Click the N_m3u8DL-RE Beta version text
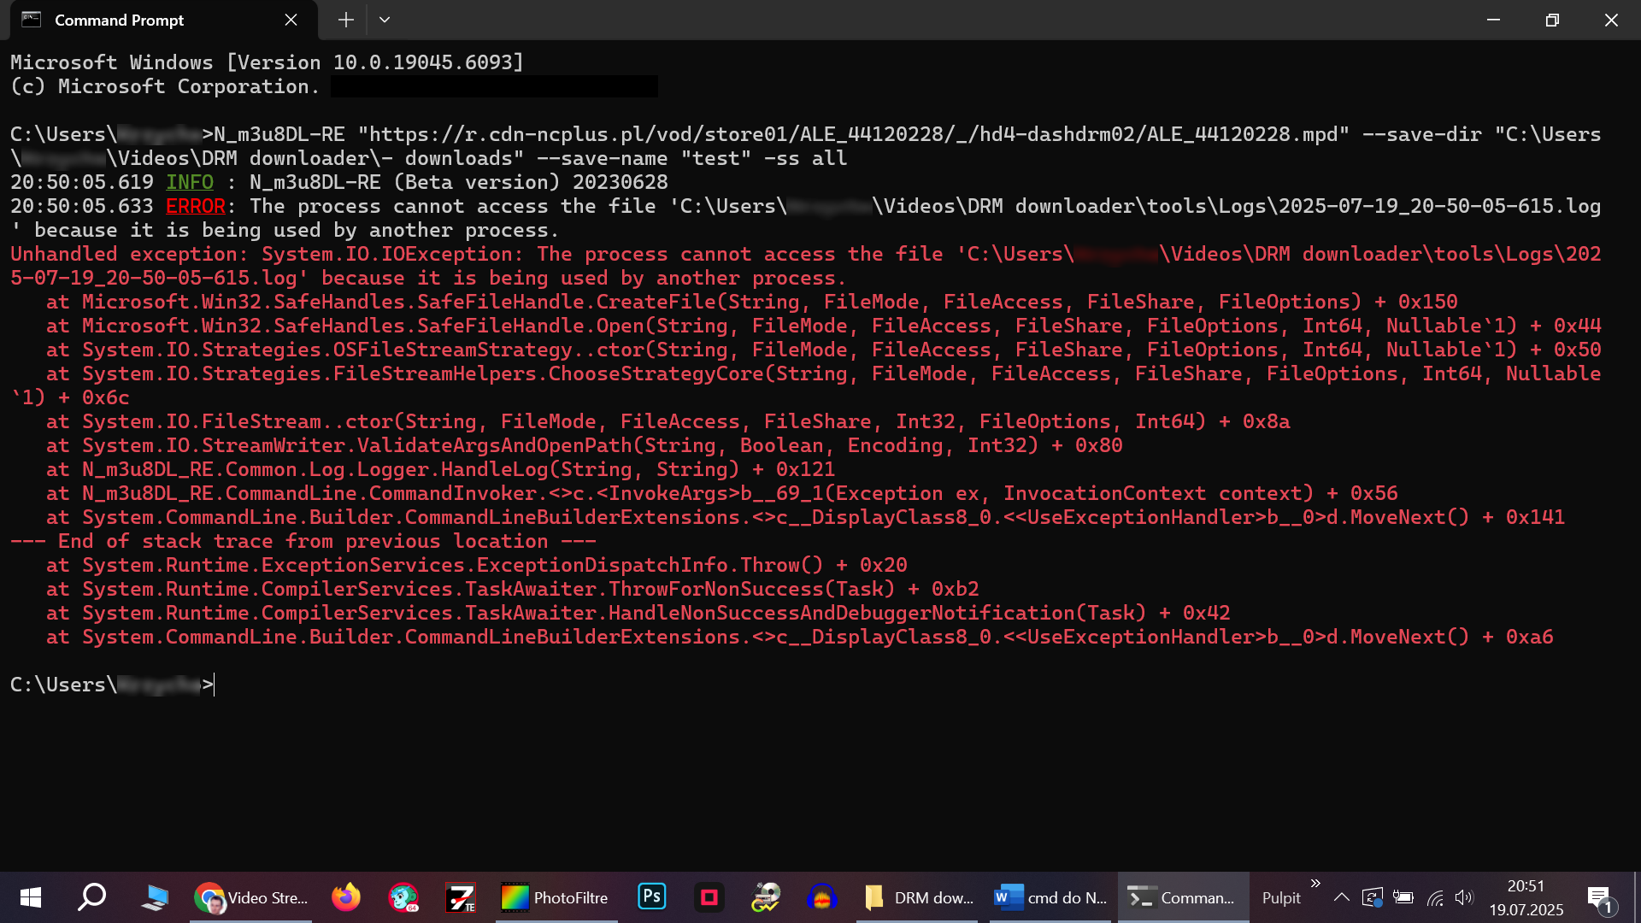Image resolution: width=1641 pixels, height=923 pixels. coord(459,183)
